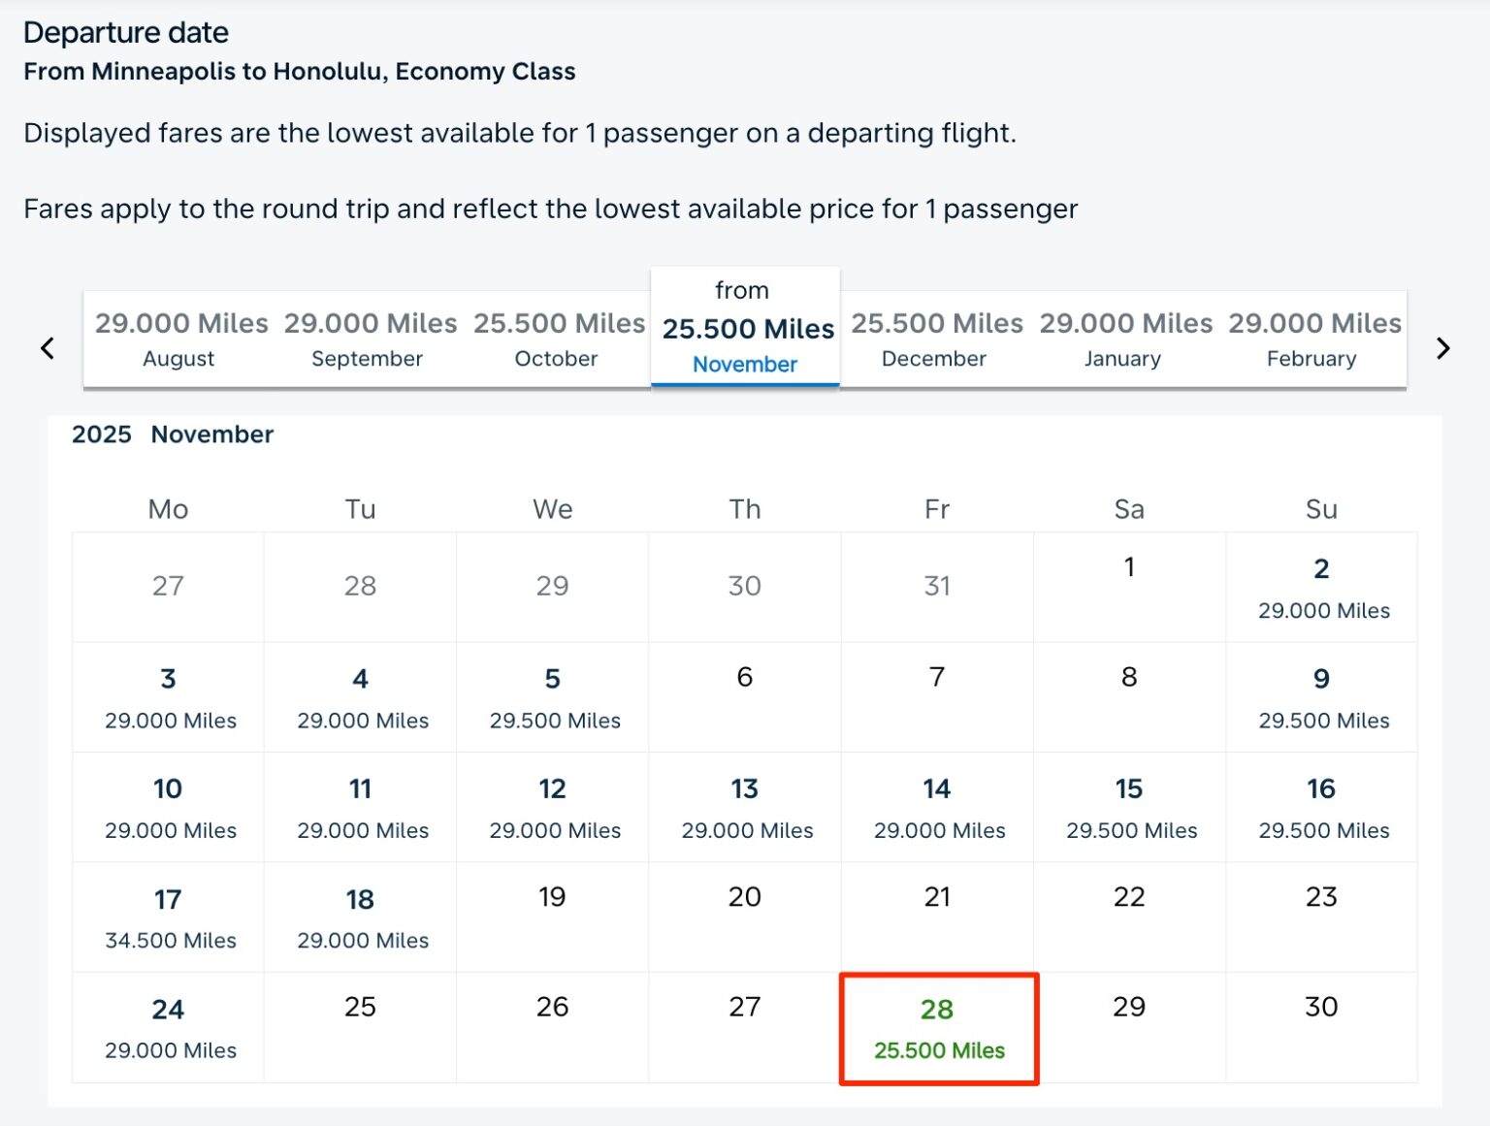The height and width of the screenshot is (1126, 1490).
Task: Open the October month with 25.500 Miles
Action: pos(557,339)
